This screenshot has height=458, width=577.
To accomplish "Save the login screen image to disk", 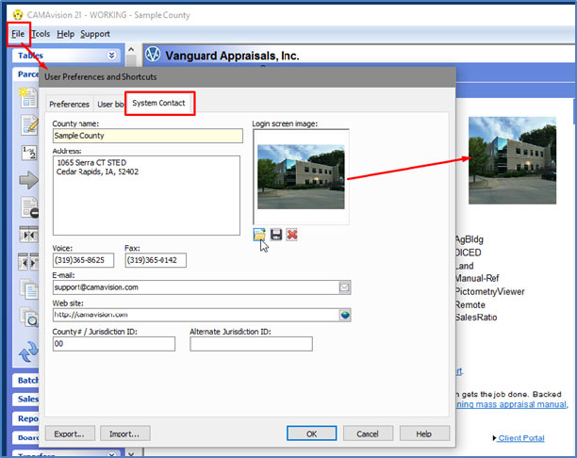I will pyautogui.click(x=276, y=235).
